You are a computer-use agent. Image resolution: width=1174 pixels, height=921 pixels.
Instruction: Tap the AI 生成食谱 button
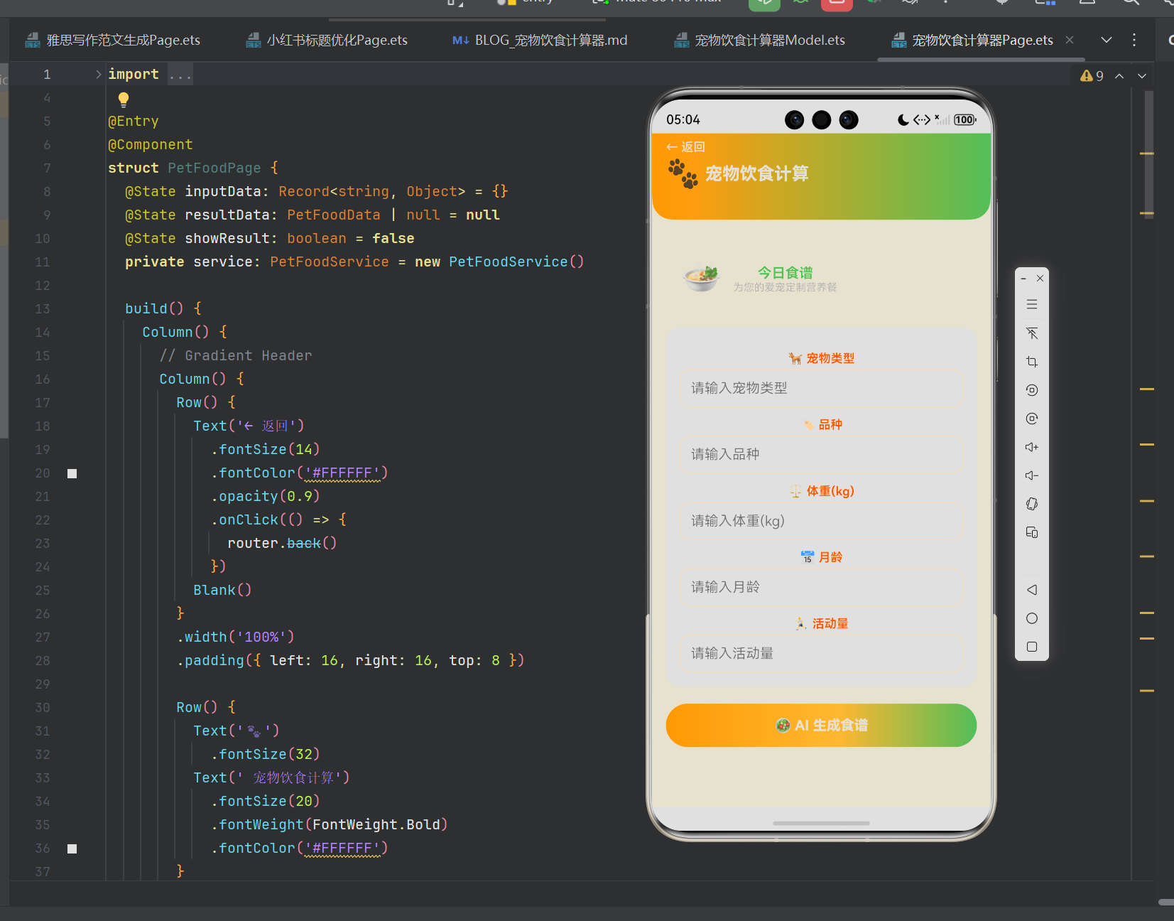coord(821,726)
